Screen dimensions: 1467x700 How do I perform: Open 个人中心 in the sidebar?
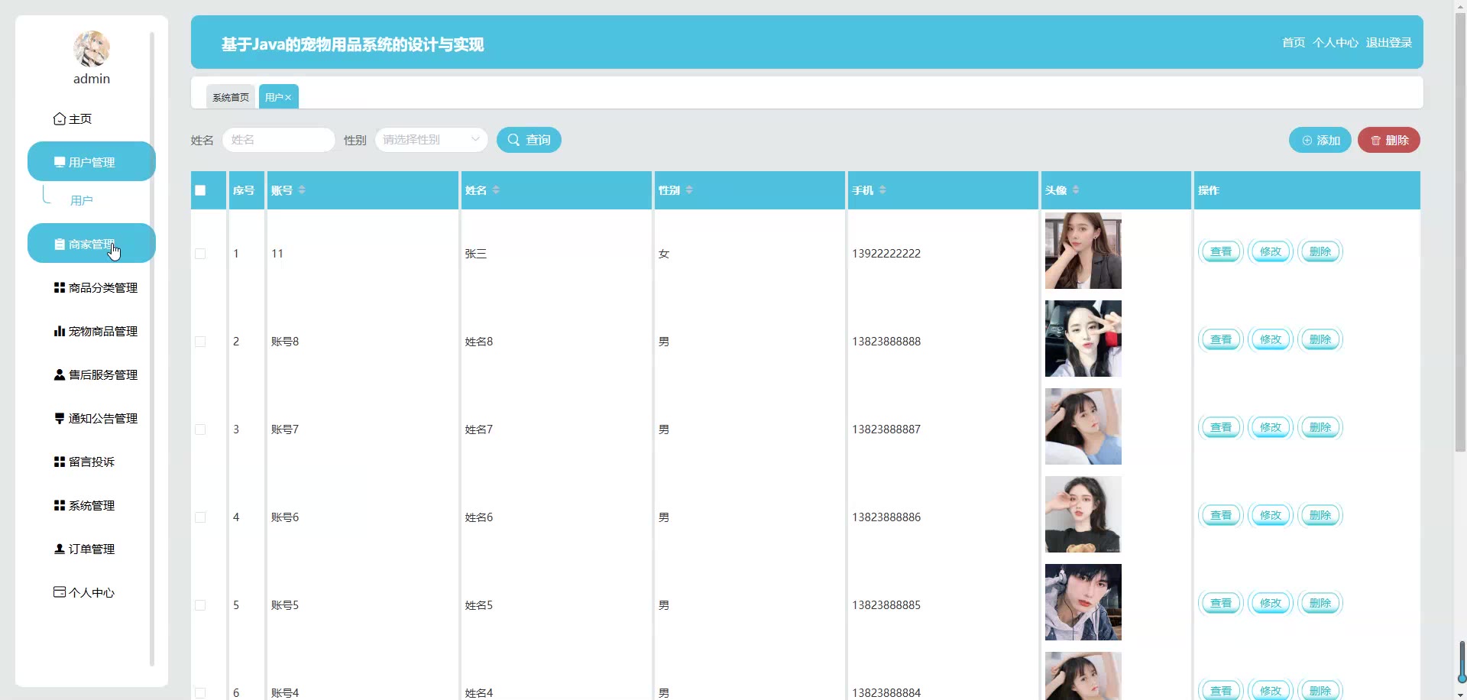[92, 592]
